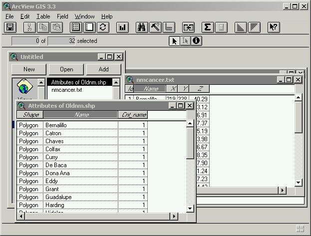Viewport: 311px width, 236px height.
Task: Click scroll-up arrow in nmcancer.txt window
Action: (x=299, y=97)
